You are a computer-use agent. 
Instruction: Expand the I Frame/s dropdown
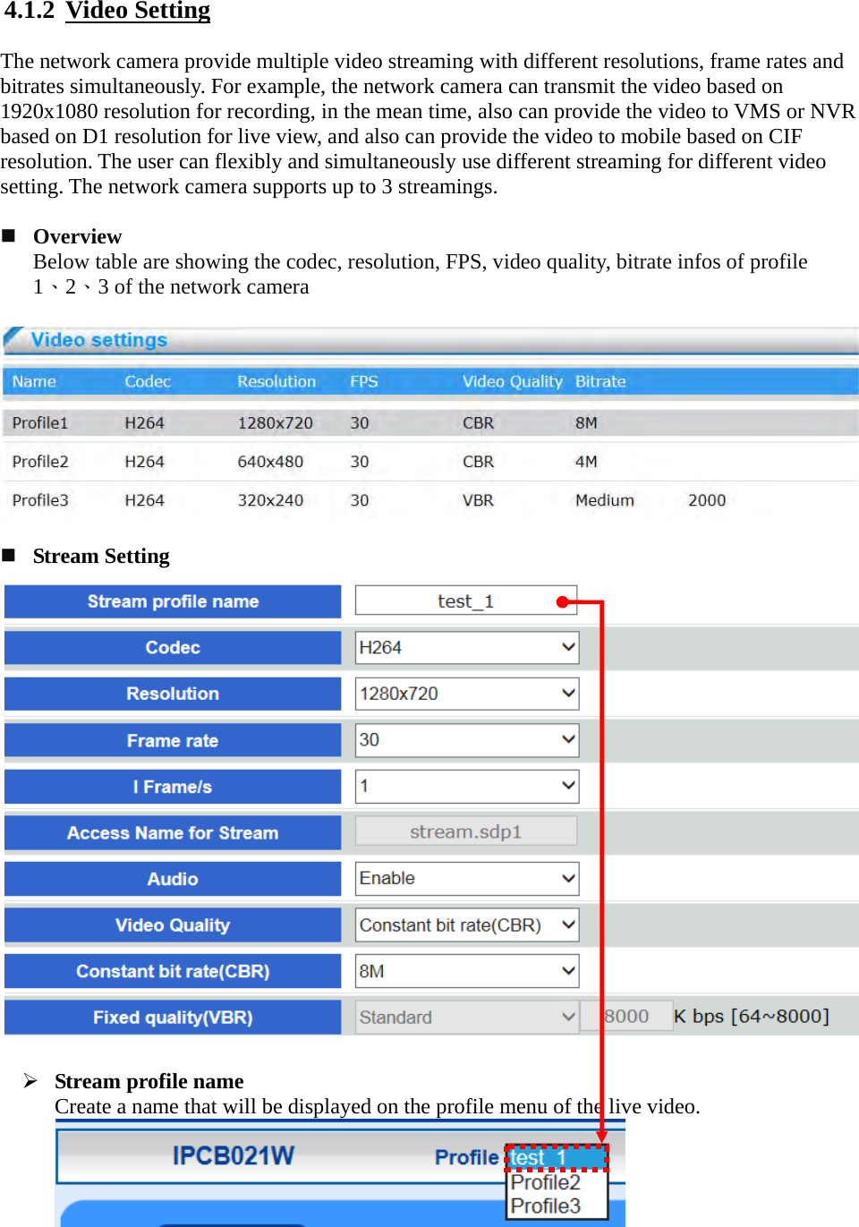[x=466, y=787]
